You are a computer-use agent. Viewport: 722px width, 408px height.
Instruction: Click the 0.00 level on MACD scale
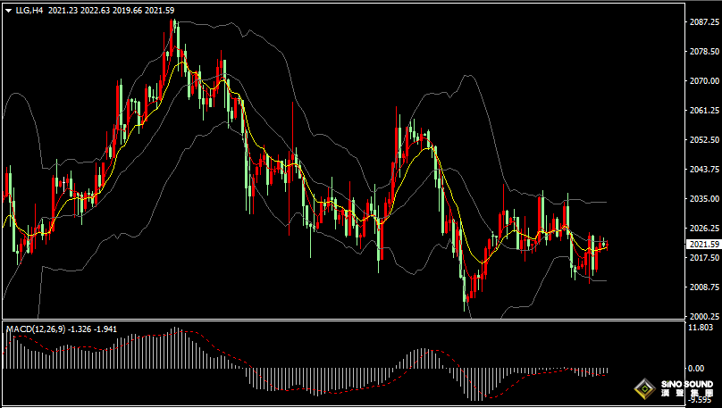point(695,368)
